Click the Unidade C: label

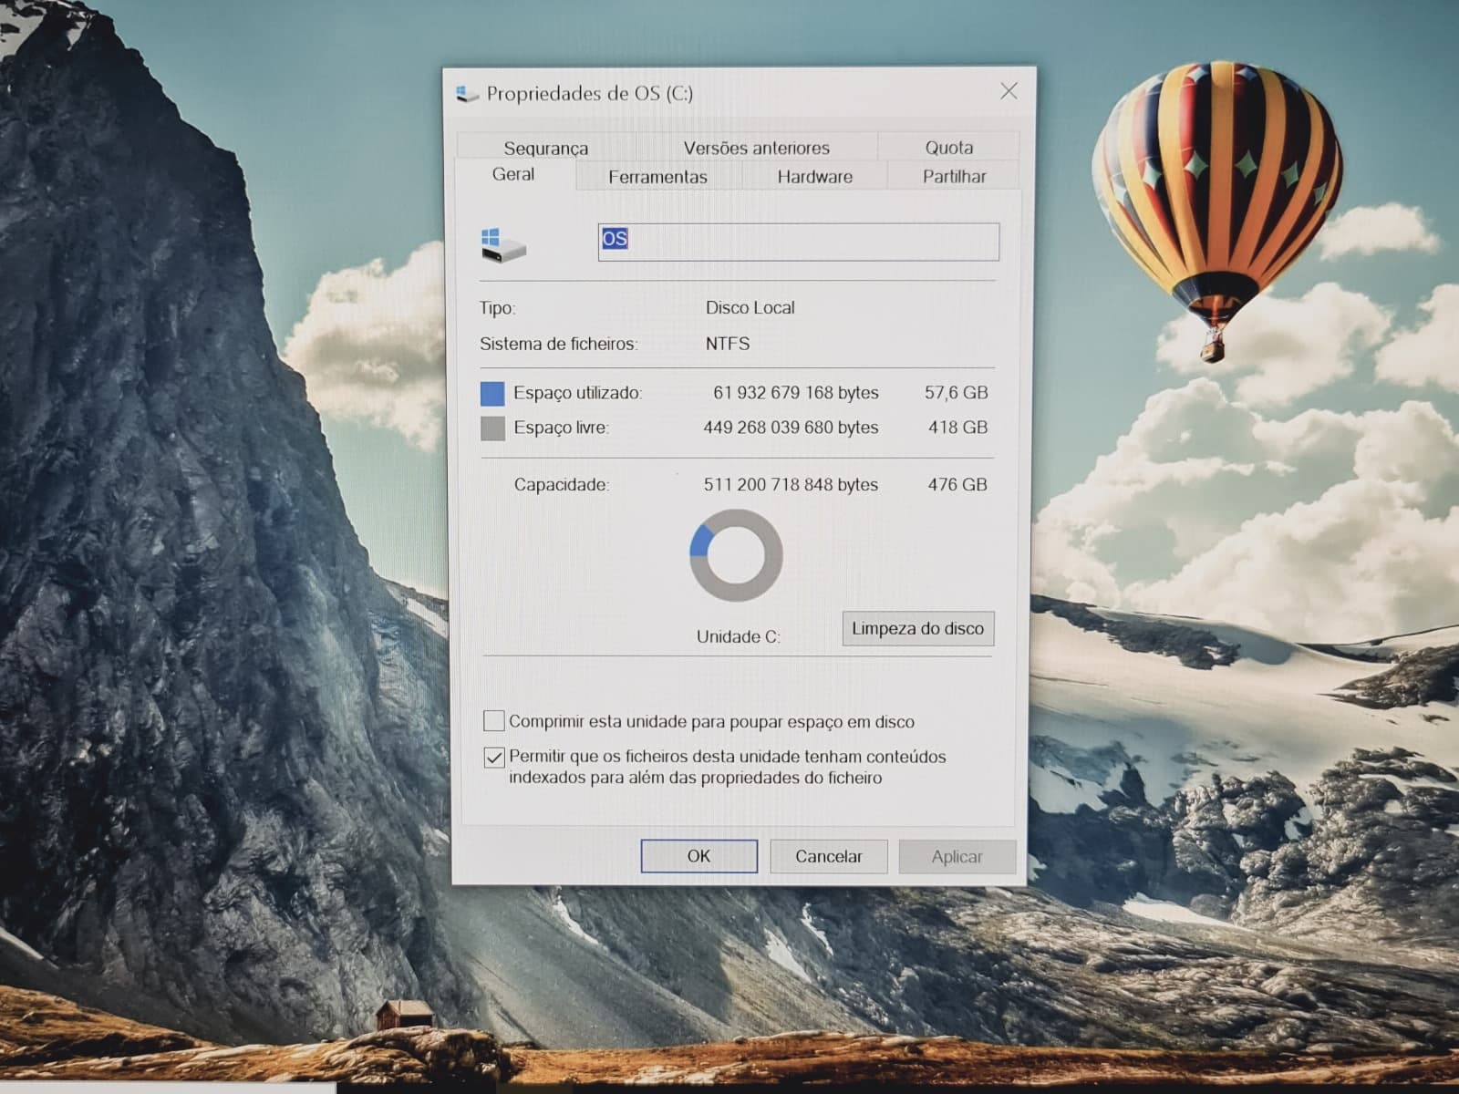(739, 636)
